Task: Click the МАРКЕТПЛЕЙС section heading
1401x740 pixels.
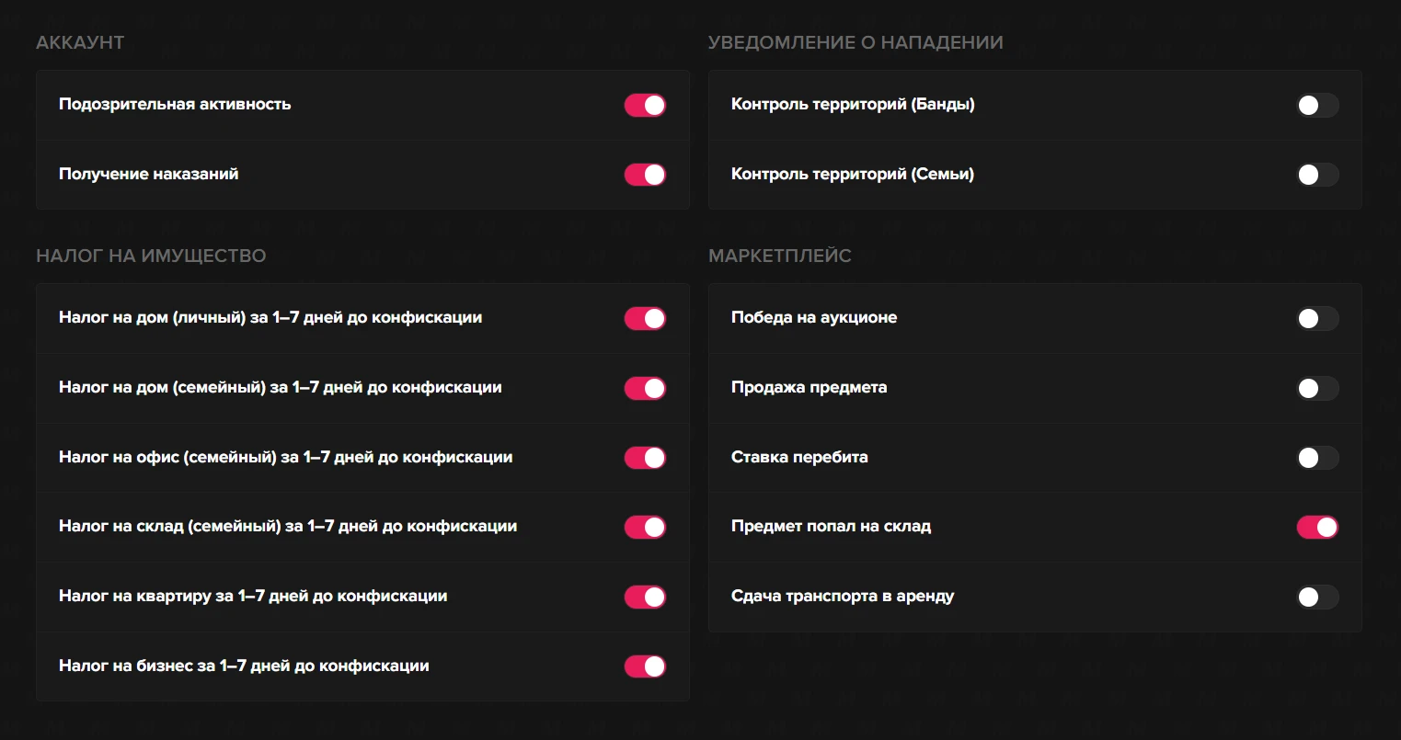Action: coord(780,256)
